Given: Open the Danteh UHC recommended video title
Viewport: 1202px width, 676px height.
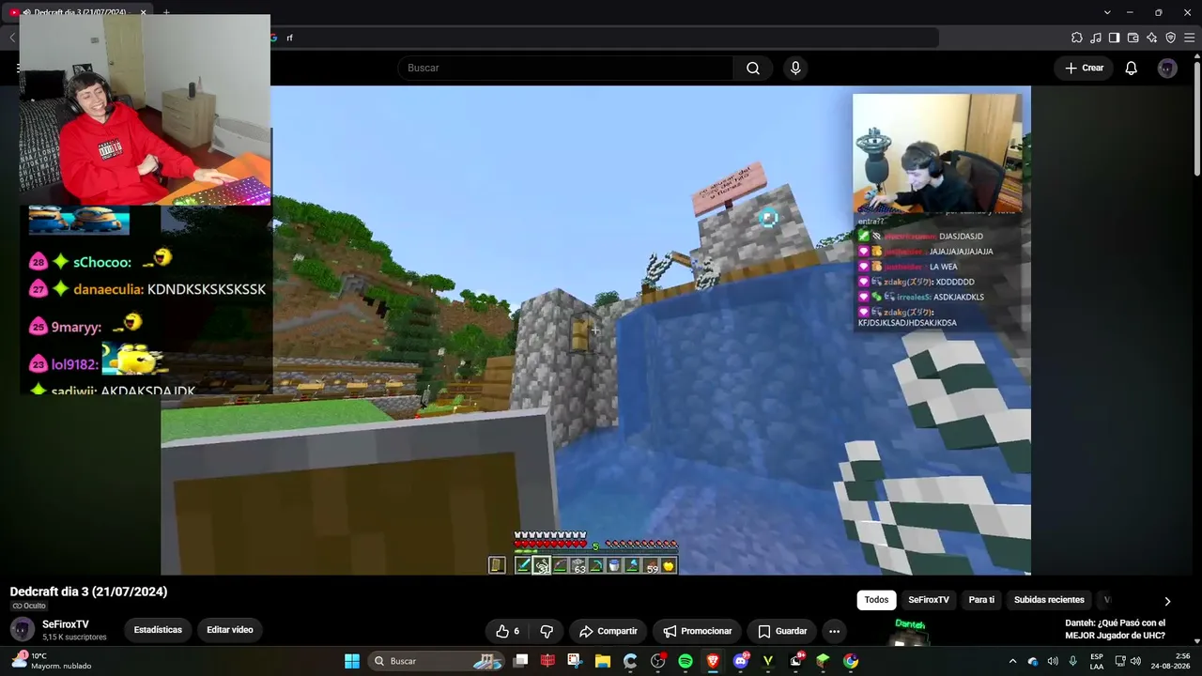Looking at the screenshot, I should click(x=1116, y=629).
